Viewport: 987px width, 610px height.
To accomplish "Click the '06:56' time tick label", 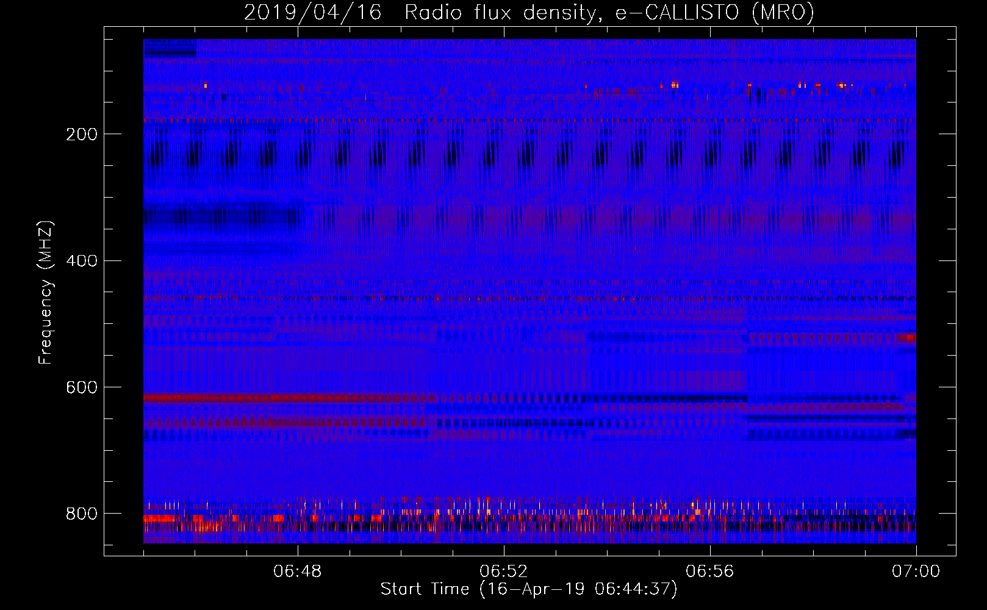I will [710, 572].
